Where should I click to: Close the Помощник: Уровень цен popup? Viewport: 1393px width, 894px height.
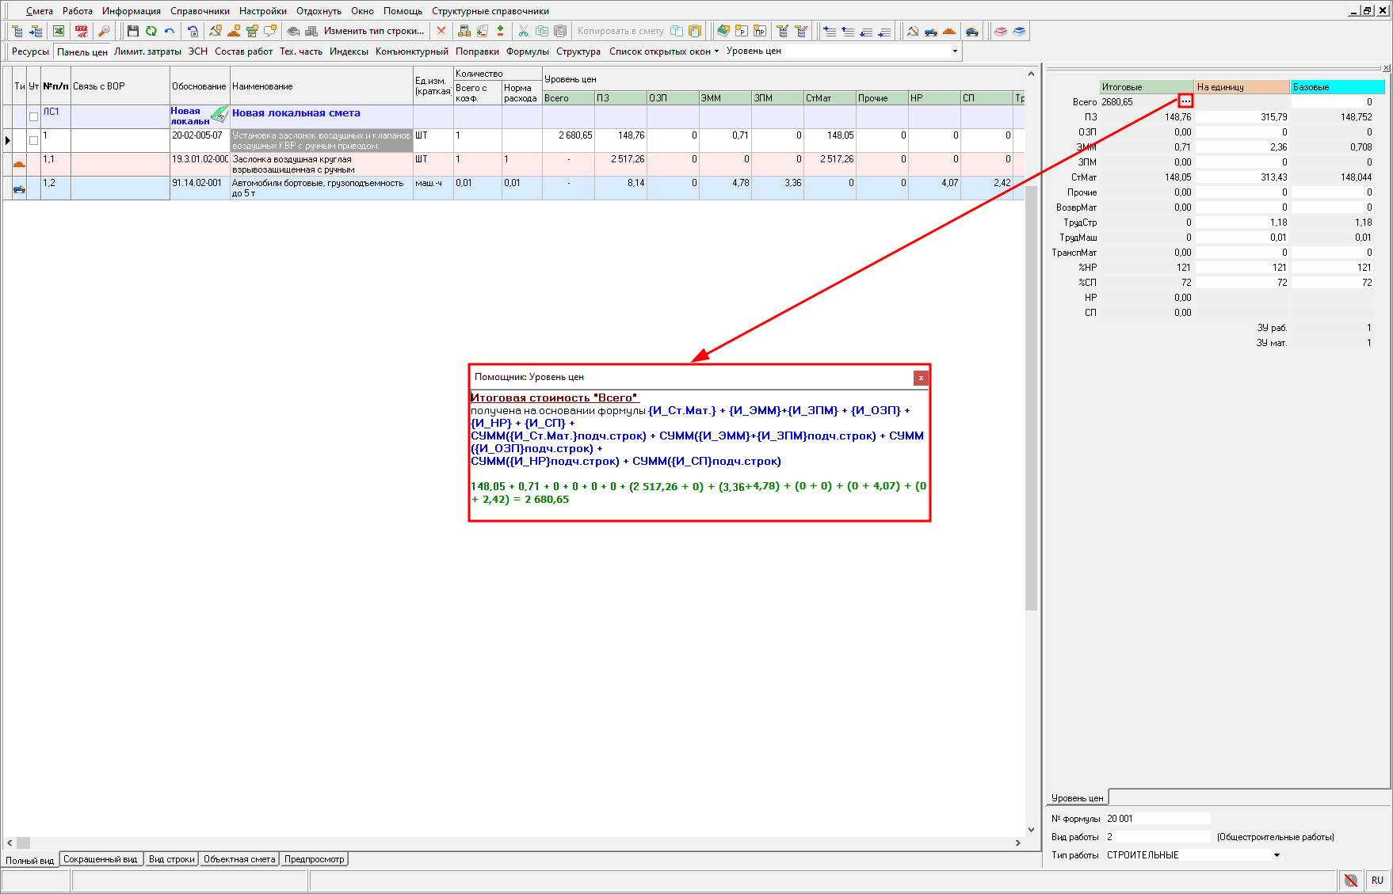(x=921, y=378)
